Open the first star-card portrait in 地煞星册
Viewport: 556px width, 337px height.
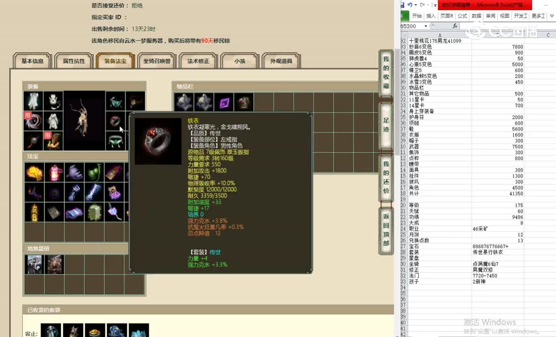(x=34, y=264)
